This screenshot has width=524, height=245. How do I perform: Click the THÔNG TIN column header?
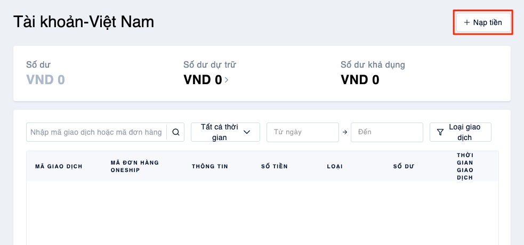210,166
